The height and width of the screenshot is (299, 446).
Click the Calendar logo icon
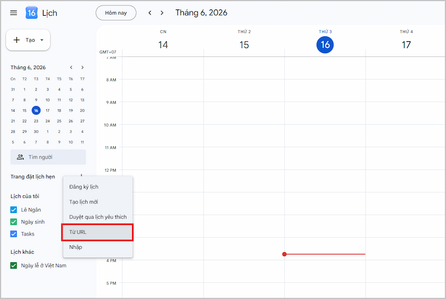click(31, 13)
